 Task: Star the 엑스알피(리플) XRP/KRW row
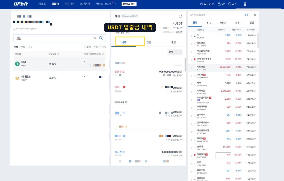(x=191, y=52)
